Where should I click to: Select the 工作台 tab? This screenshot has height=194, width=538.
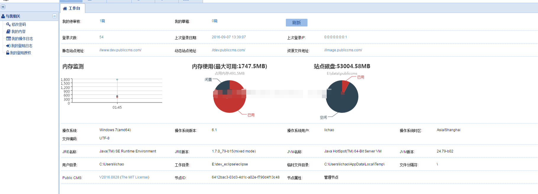[73, 8]
